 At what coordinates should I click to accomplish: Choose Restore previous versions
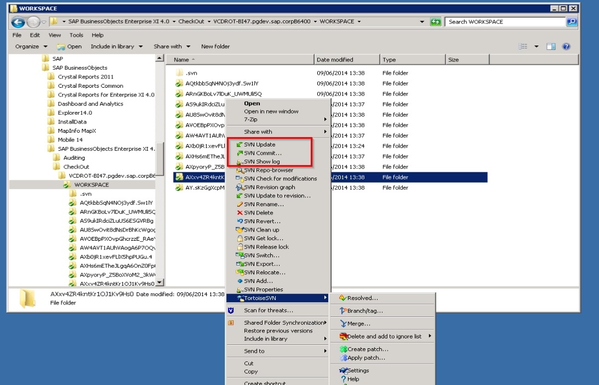(278, 331)
